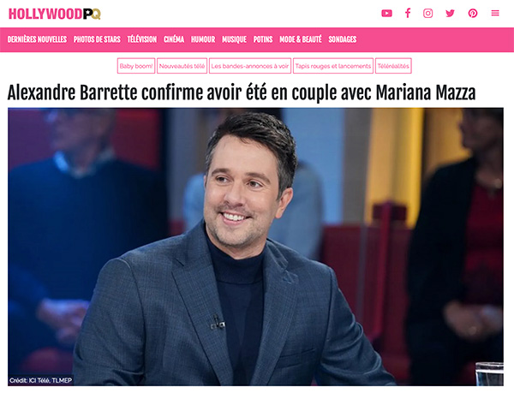514x393 pixels.
Task: Select the Téléréalités tag button
Action: point(393,66)
